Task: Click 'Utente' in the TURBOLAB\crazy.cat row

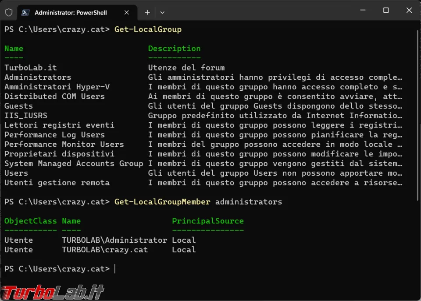Action: click(x=19, y=250)
